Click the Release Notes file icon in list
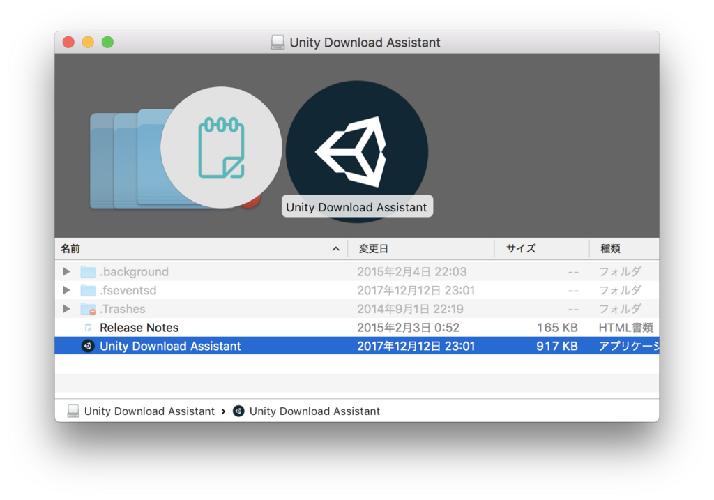 [x=88, y=328]
